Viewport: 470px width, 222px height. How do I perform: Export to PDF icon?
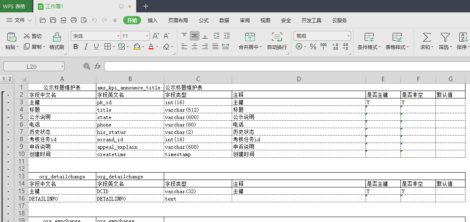tap(63, 21)
